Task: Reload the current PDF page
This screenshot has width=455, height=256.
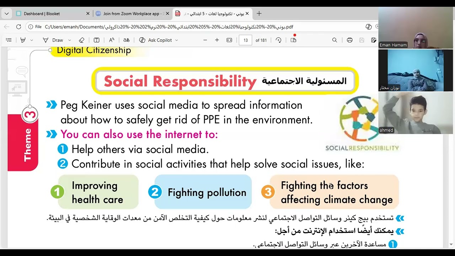Action: tap(18, 27)
